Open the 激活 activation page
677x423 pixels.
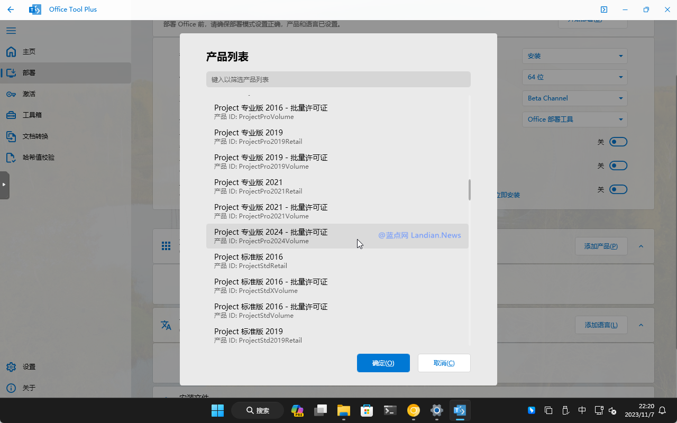[29, 94]
